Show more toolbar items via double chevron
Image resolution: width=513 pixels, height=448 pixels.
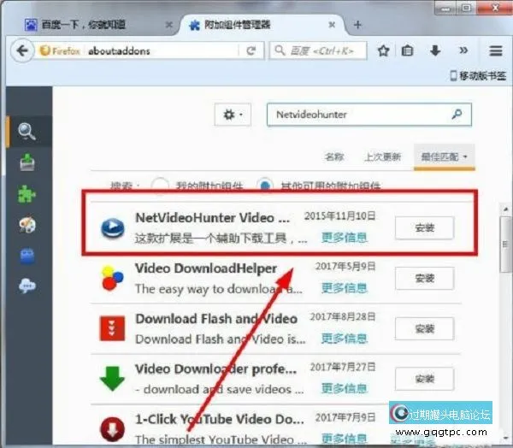point(463,50)
